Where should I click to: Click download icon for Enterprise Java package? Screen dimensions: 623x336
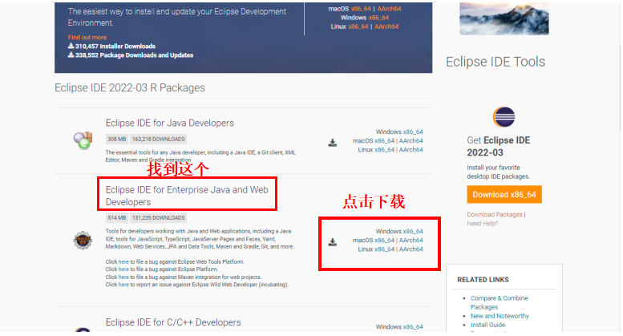coord(333,242)
